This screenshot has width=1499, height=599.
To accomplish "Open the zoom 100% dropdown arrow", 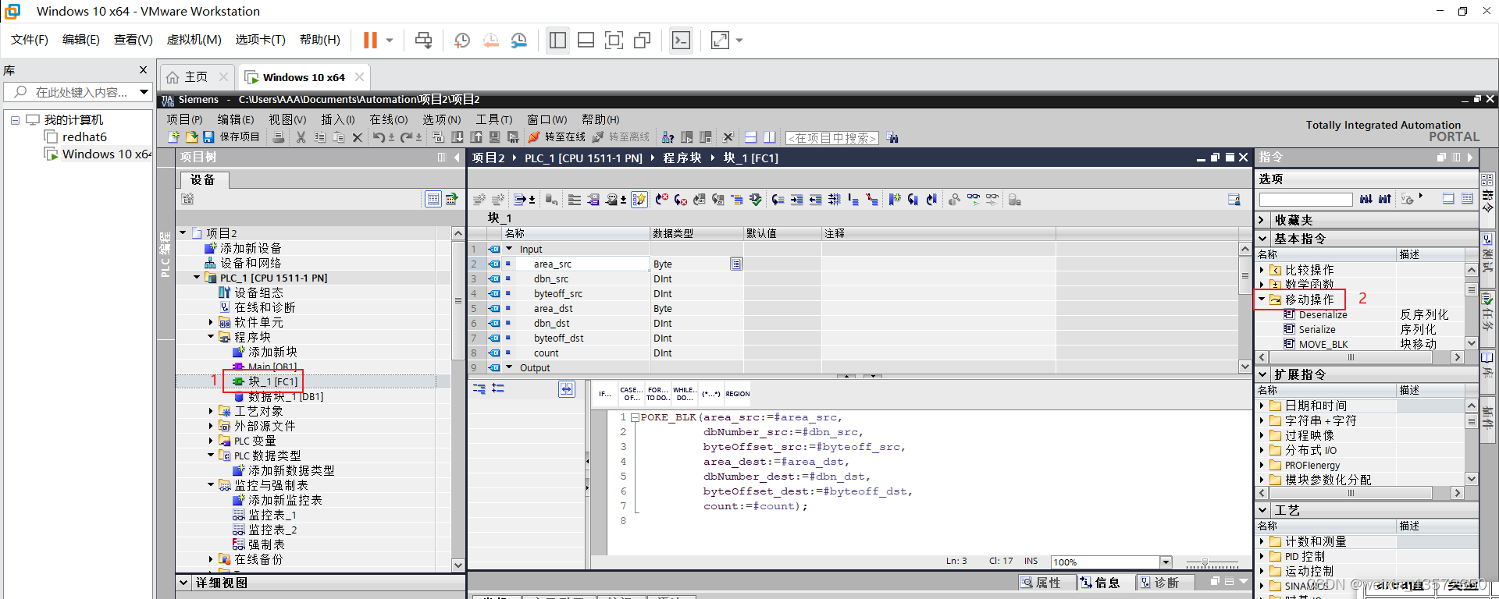I will click(1166, 562).
